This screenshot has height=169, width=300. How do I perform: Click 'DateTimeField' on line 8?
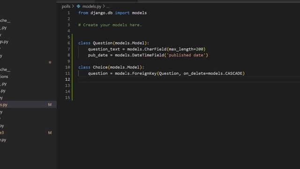[148, 55]
